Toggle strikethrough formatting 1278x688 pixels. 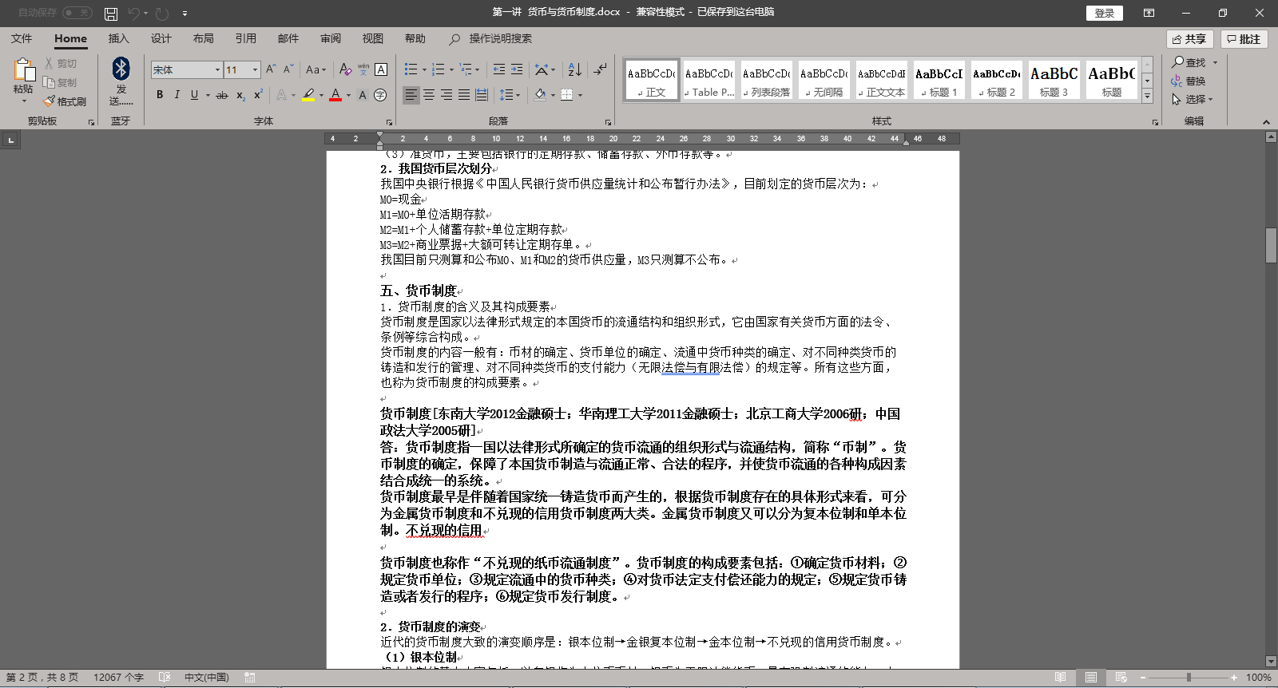(222, 95)
